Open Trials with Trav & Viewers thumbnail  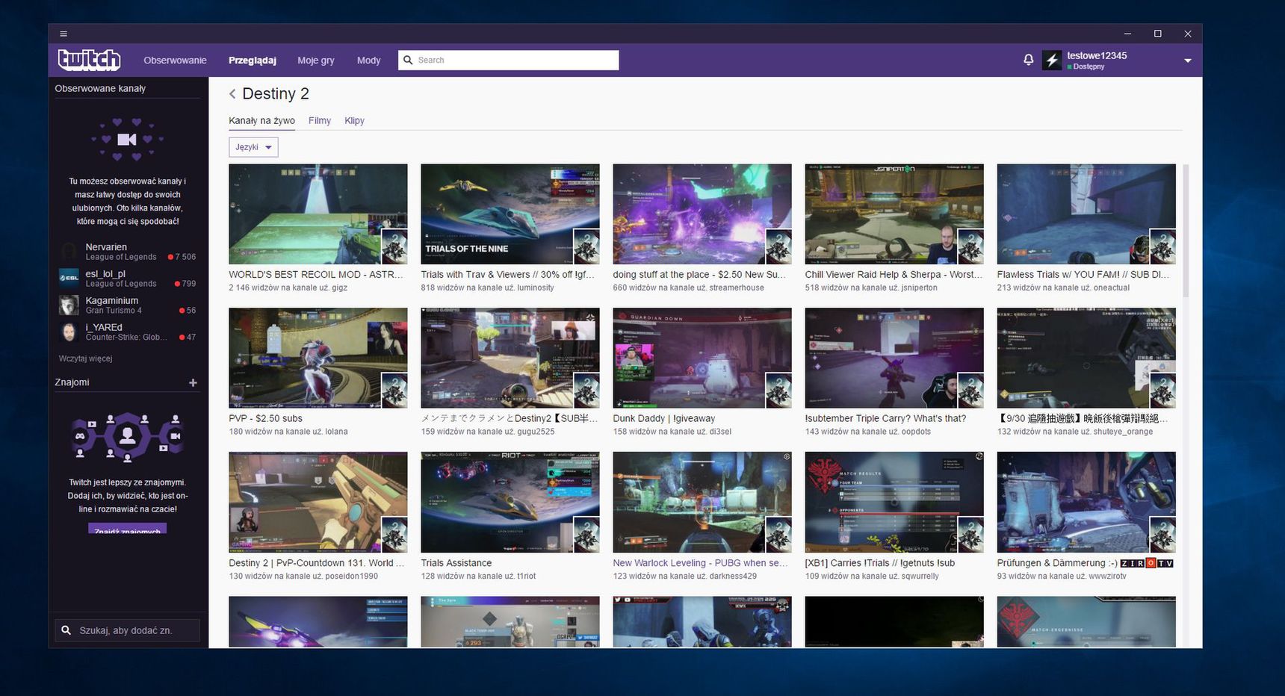[510, 214]
